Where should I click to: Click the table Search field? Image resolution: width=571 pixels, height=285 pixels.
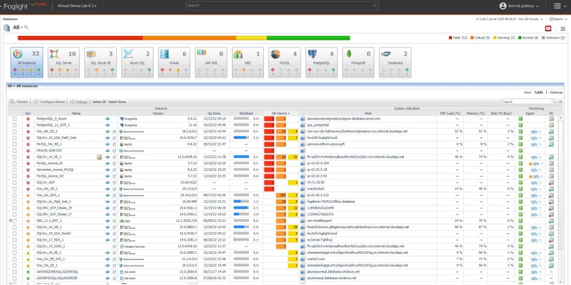(x=529, y=102)
